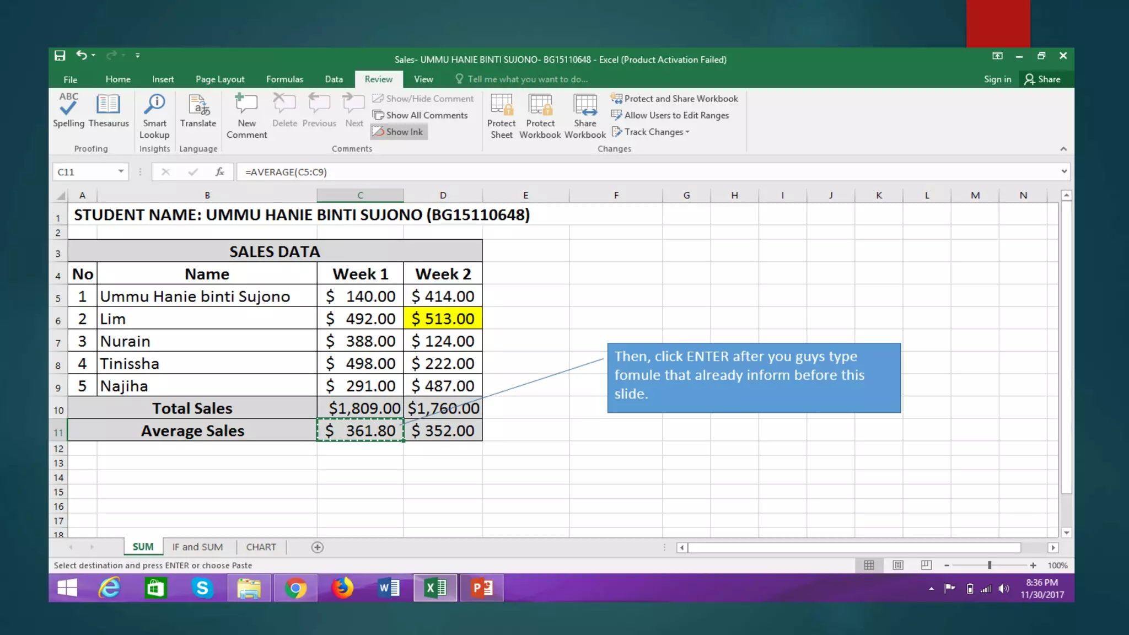
Task: Open Ribbon Display Options
Action: 997,56
